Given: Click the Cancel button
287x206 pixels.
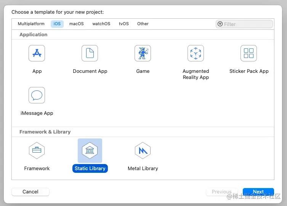Looking at the screenshot, I should tap(30, 192).
